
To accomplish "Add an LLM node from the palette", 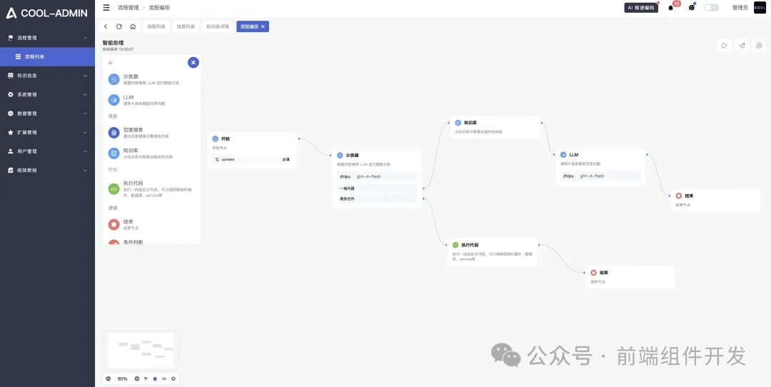I will (x=151, y=100).
